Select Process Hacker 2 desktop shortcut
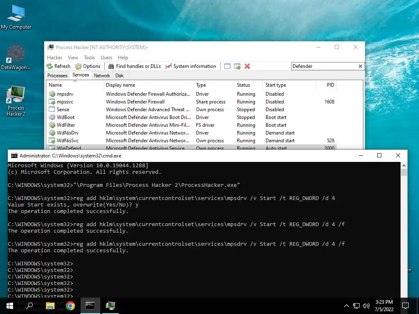419x314 pixels. 16,101
